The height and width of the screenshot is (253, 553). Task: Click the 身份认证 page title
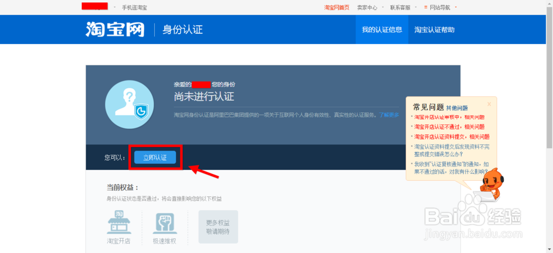[182, 30]
